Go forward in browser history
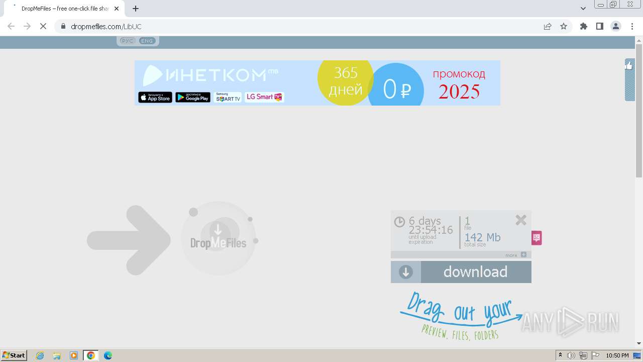This screenshot has height=362, width=643. click(27, 26)
